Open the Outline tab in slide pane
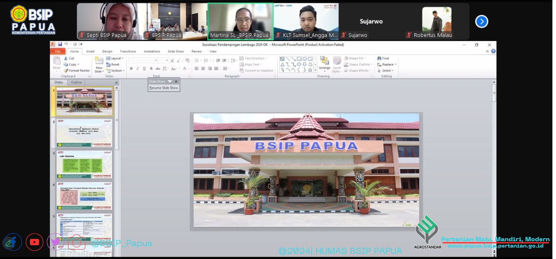Viewport: 556px width, 259px height. (76, 83)
